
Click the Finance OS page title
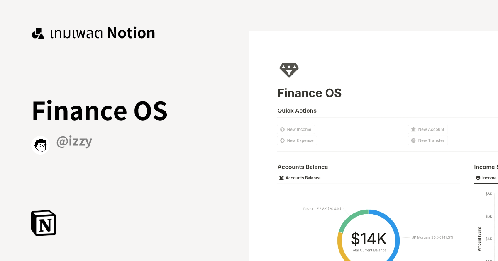(309, 93)
